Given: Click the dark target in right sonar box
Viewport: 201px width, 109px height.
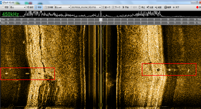Looking at the screenshot, I should [x=158, y=70].
